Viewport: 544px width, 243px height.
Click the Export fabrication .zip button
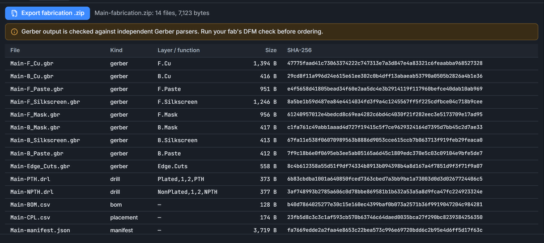click(47, 13)
